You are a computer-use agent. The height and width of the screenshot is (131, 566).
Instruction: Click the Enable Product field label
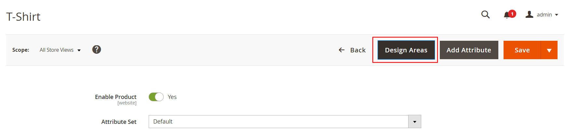tap(115, 97)
